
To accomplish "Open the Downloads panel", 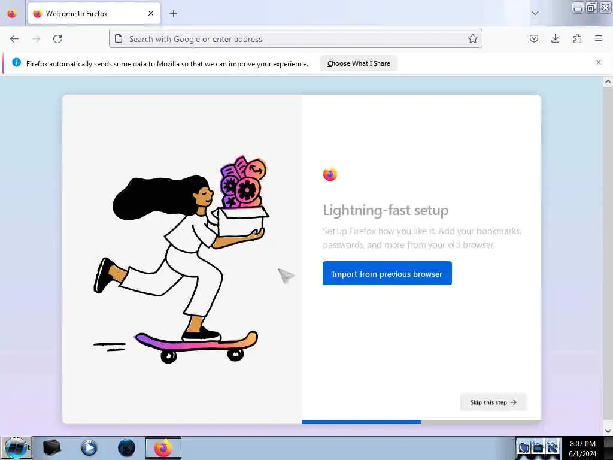I will pos(555,38).
